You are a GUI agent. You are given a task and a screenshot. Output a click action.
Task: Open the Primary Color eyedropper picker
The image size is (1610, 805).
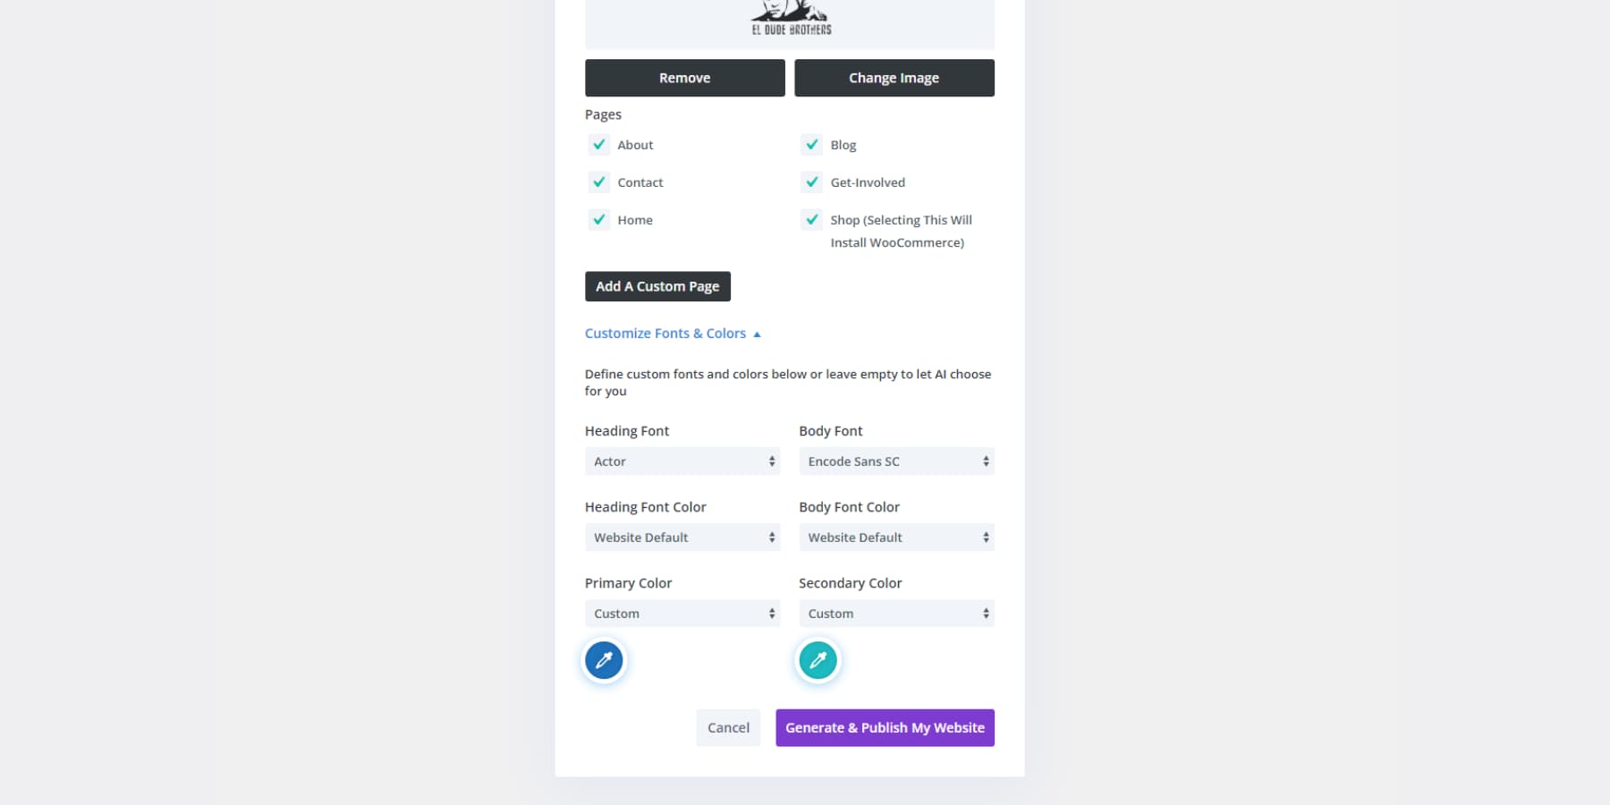pos(603,660)
